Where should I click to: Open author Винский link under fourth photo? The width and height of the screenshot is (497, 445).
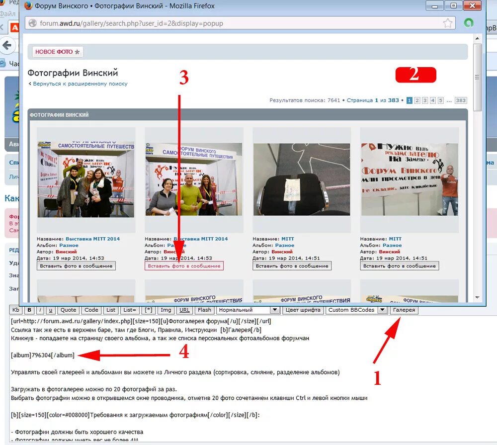[x=390, y=252]
